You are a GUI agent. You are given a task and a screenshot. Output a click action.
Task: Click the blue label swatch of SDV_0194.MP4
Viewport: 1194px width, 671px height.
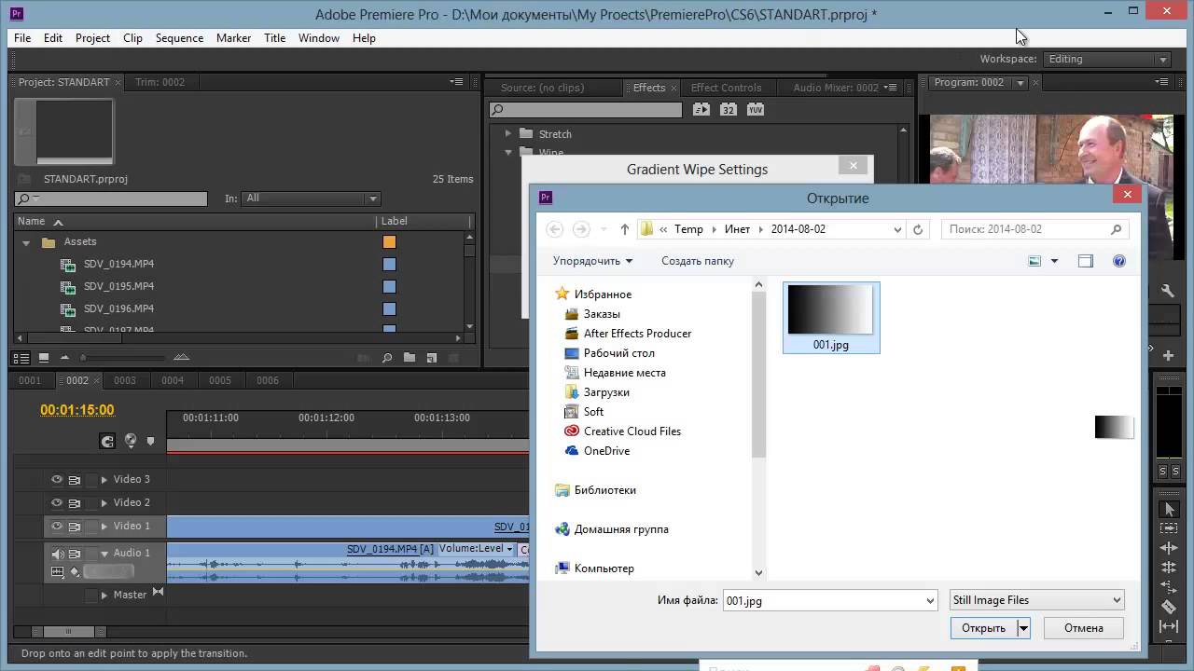[389, 265]
